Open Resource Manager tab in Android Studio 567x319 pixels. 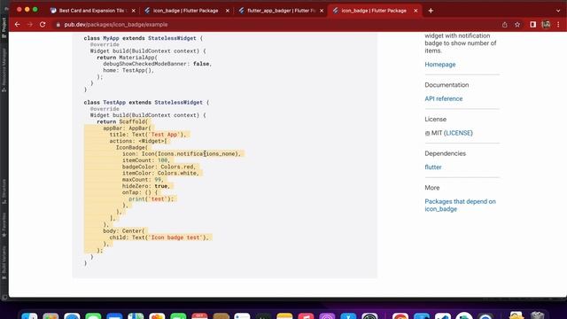coord(4,70)
